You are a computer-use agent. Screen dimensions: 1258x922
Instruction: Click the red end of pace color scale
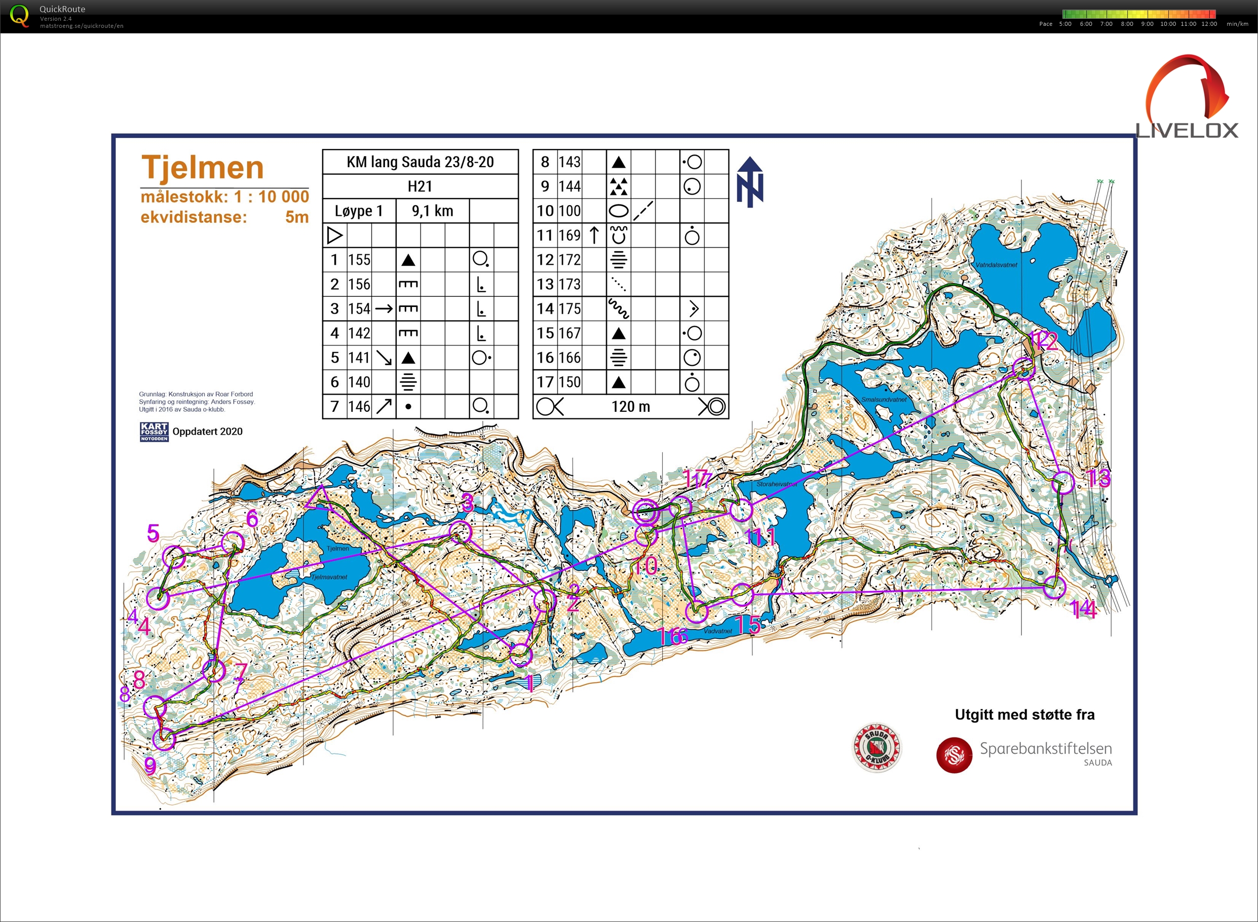tap(1212, 14)
